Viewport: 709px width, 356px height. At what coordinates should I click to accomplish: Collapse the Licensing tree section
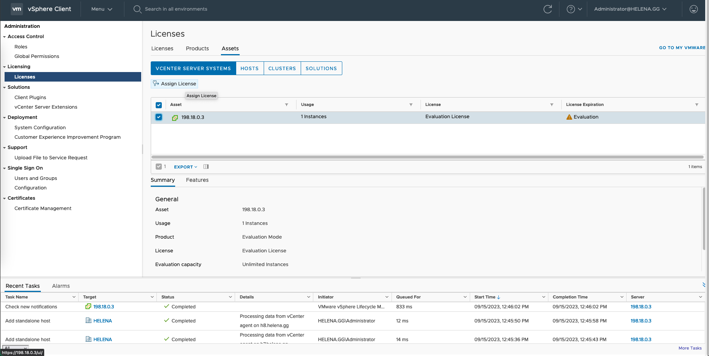pyautogui.click(x=5, y=67)
